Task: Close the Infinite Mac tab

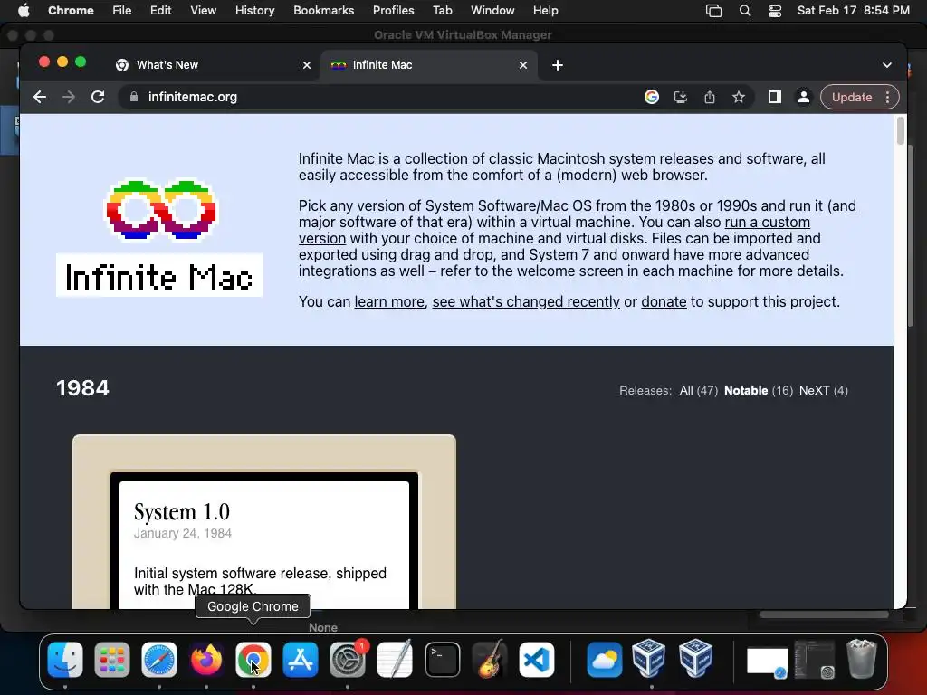Action: [x=523, y=65]
